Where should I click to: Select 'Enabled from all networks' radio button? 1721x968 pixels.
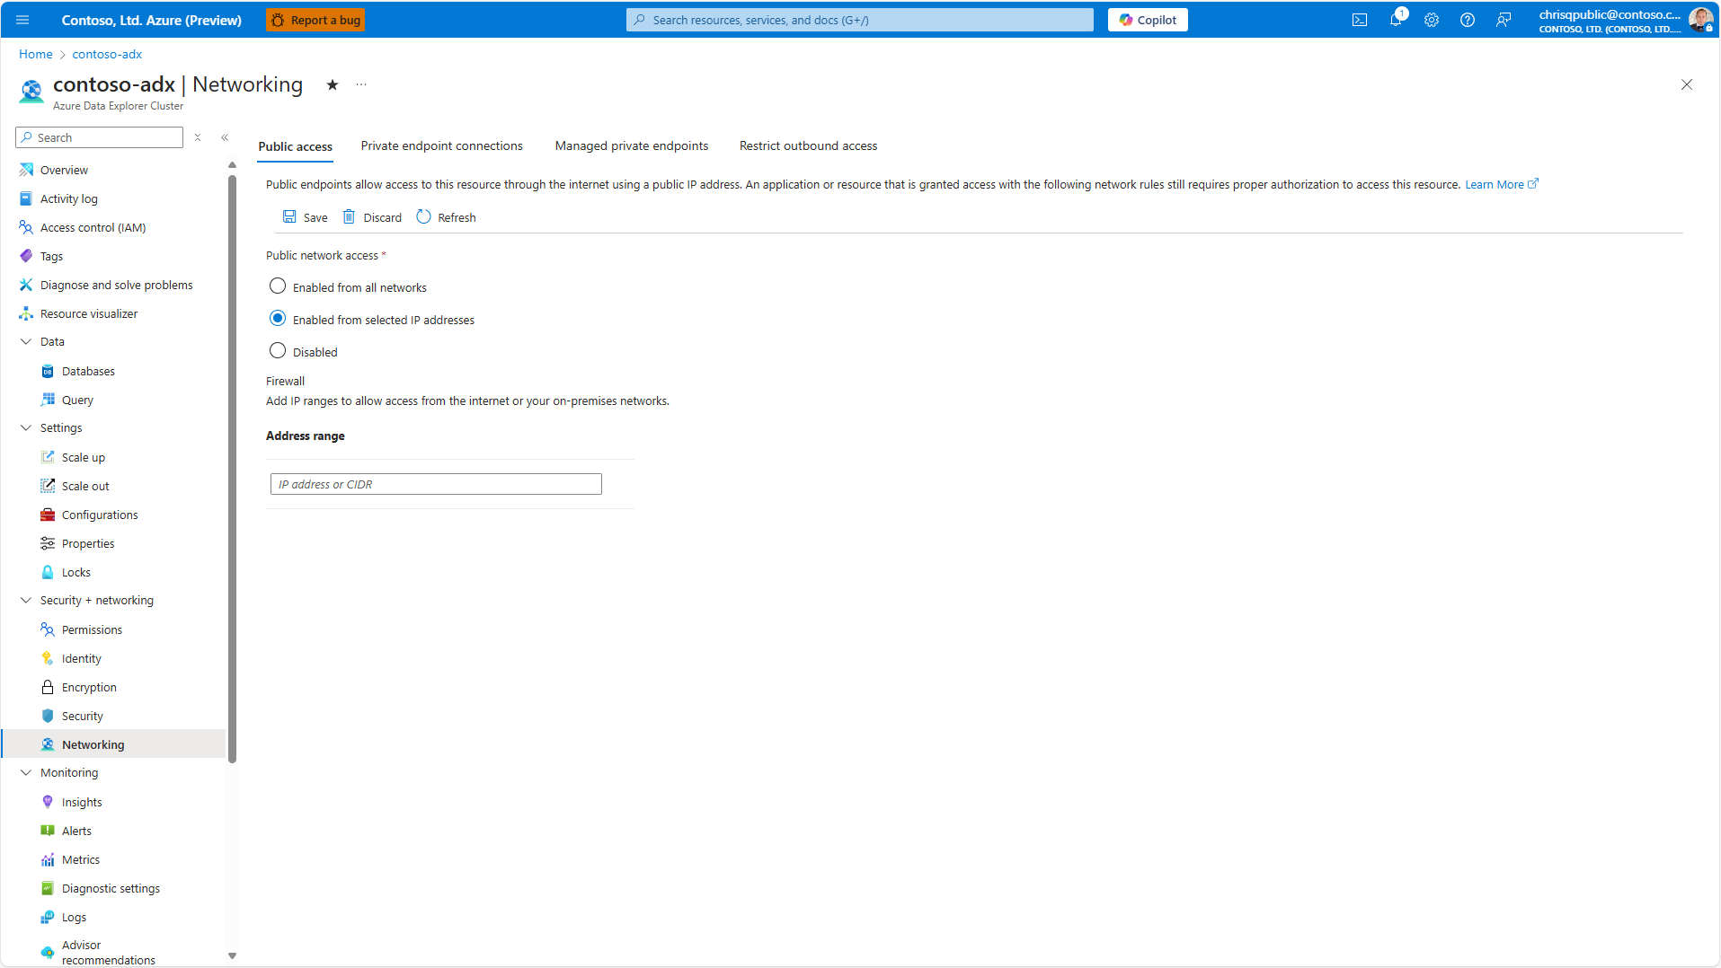(278, 286)
